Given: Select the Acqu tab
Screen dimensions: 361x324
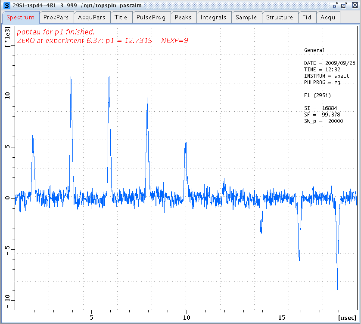Looking at the screenshot, I should (x=328, y=18).
